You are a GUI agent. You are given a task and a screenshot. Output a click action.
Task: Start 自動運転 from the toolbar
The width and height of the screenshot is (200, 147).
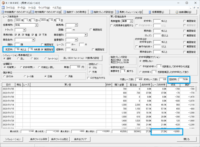click(x=184, y=12)
